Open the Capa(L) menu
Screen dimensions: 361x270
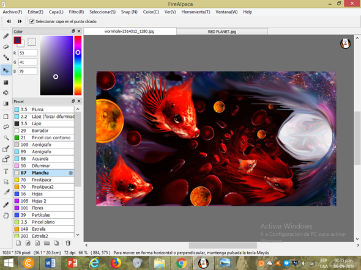[x=56, y=12]
